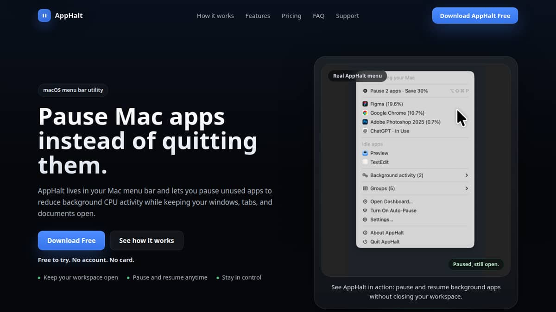The width and height of the screenshot is (556, 312).
Task: Click the Download AppHalt Free header button
Action: click(475, 15)
